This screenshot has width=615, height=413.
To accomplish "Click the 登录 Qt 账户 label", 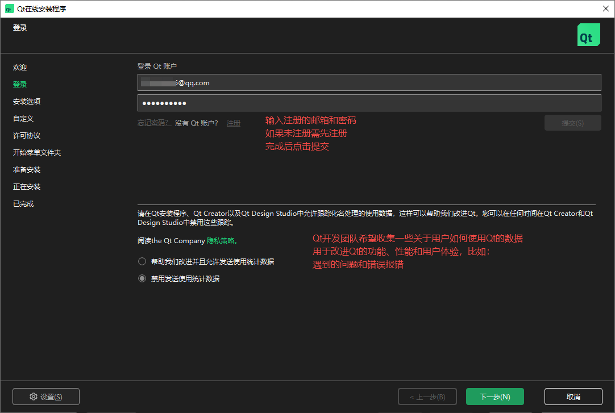I will (157, 66).
